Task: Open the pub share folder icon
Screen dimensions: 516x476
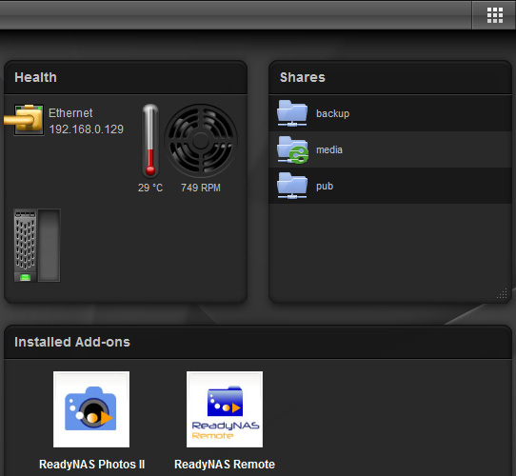Action: pos(292,186)
